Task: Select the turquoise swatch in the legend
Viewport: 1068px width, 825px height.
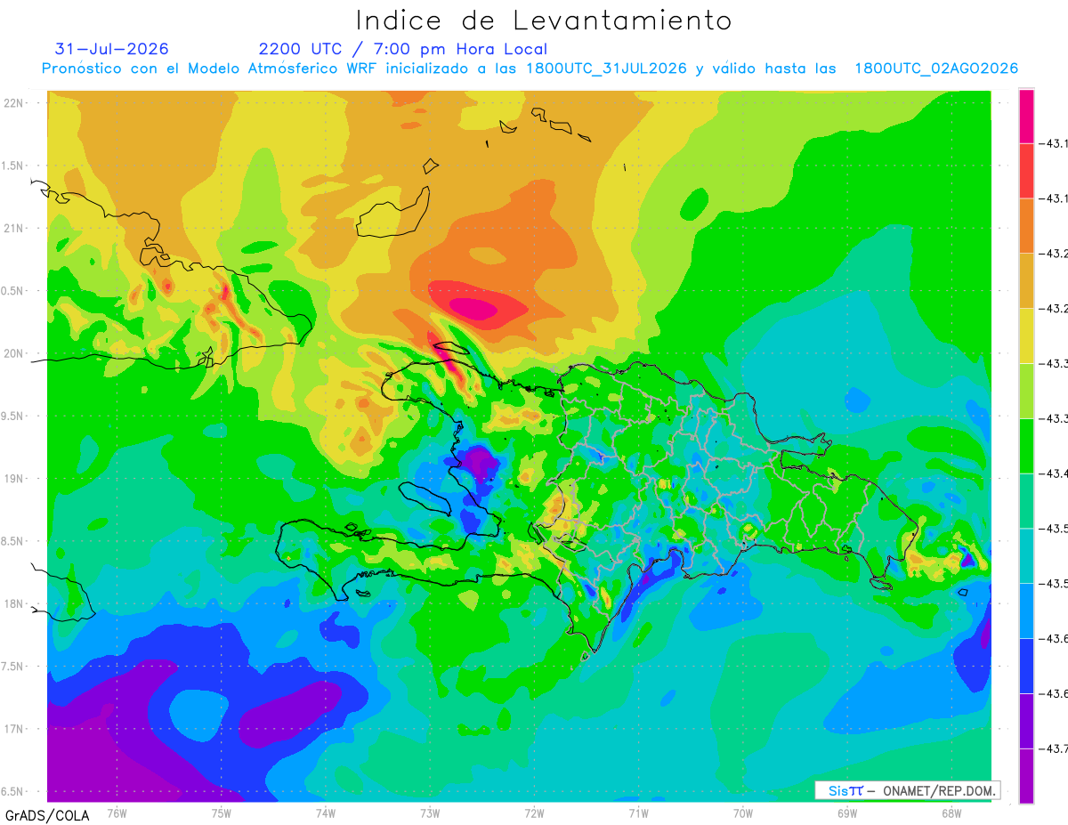Action: coord(1026,556)
